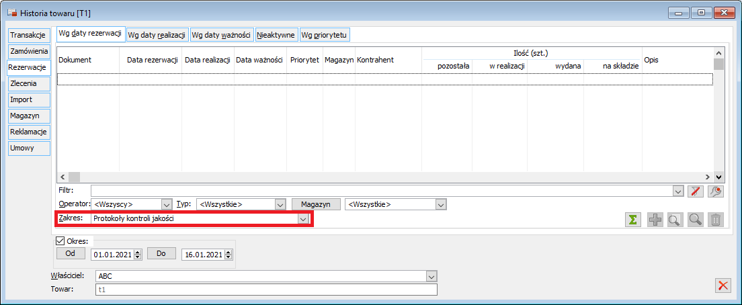Select the Reklamacje side tab
The height and width of the screenshot is (305, 742).
(28, 132)
